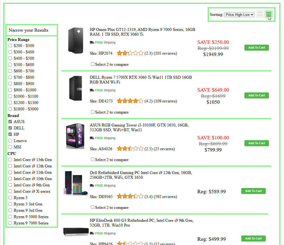Uncheck the ASUS brand filter

10,122
